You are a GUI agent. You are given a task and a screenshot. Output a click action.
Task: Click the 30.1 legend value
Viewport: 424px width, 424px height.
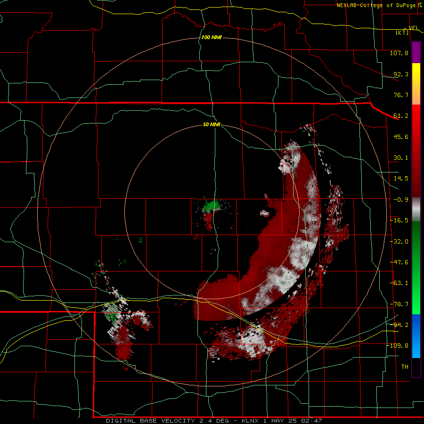(x=401, y=158)
